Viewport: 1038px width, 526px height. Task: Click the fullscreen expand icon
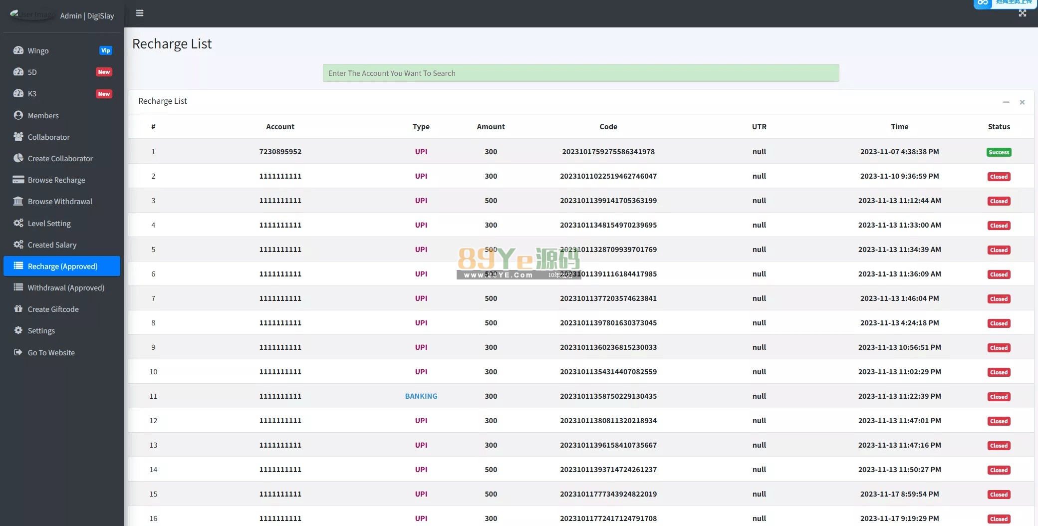1023,13
